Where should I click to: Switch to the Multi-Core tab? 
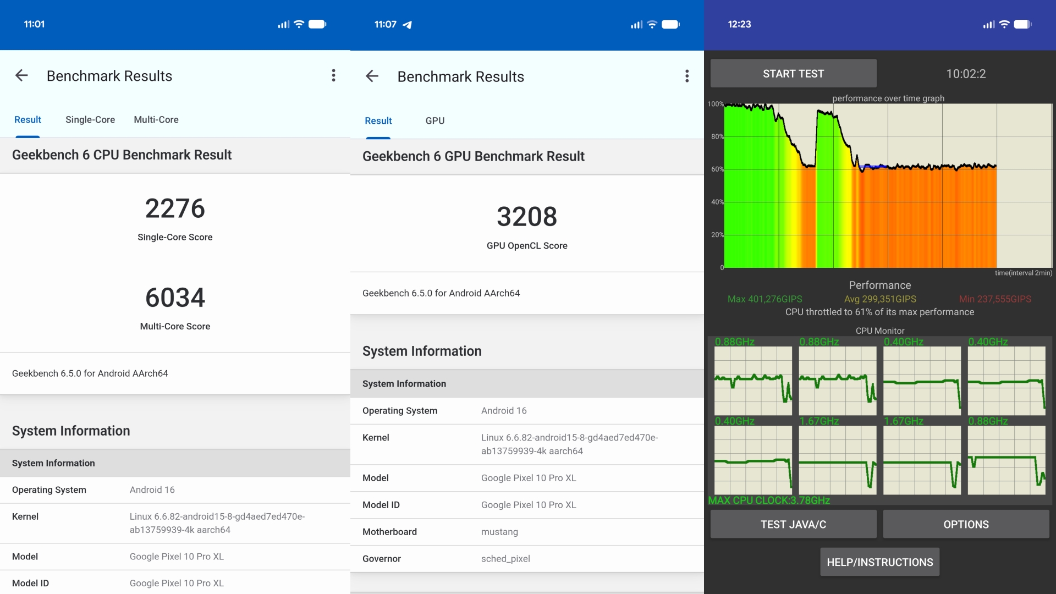pos(156,119)
